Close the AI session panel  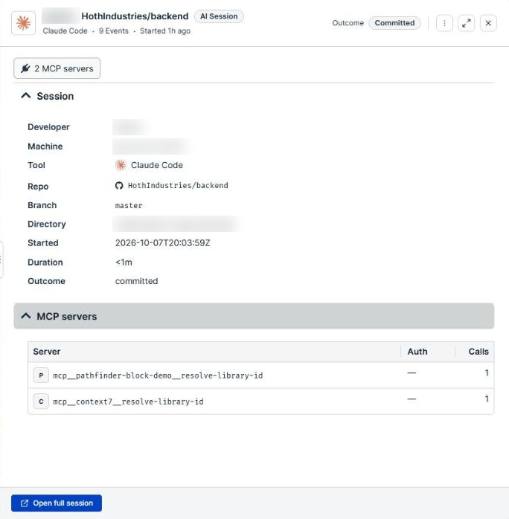(488, 23)
